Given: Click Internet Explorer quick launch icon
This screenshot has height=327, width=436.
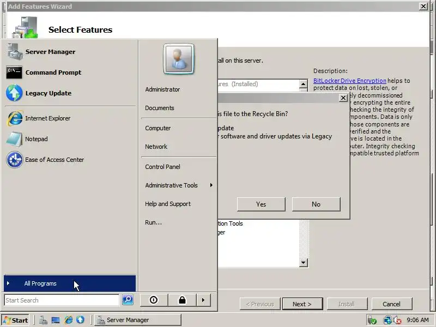Looking at the screenshot, I should [69, 320].
